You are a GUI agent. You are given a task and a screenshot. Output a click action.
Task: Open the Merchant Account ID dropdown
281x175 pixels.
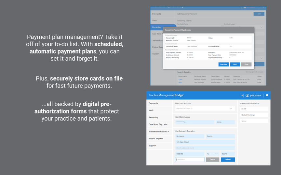(x=205, y=109)
